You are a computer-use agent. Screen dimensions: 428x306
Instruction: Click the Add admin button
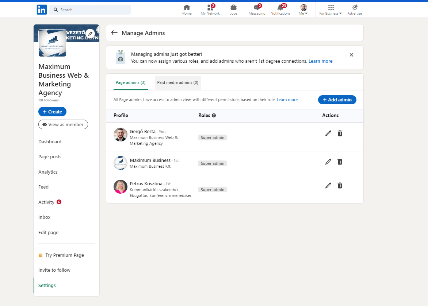point(337,100)
